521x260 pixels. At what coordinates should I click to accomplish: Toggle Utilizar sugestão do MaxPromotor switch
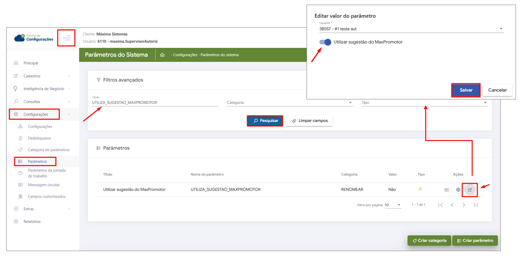point(325,42)
